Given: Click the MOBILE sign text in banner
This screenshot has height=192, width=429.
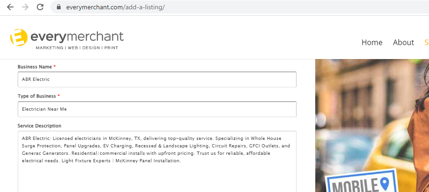Looking at the screenshot, I should 356,185.
